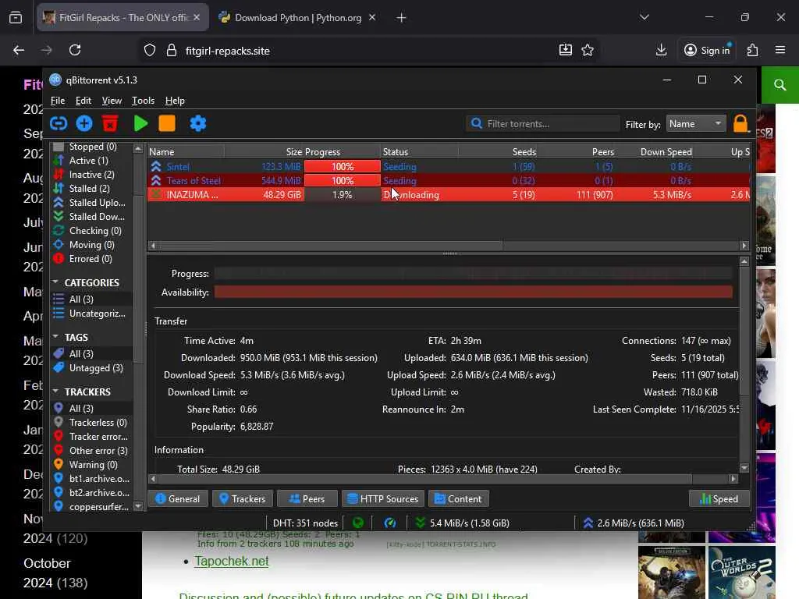This screenshot has height=599, width=799.
Task: Open the File menu in qBittorrent
Action: [x=58, y=101]
